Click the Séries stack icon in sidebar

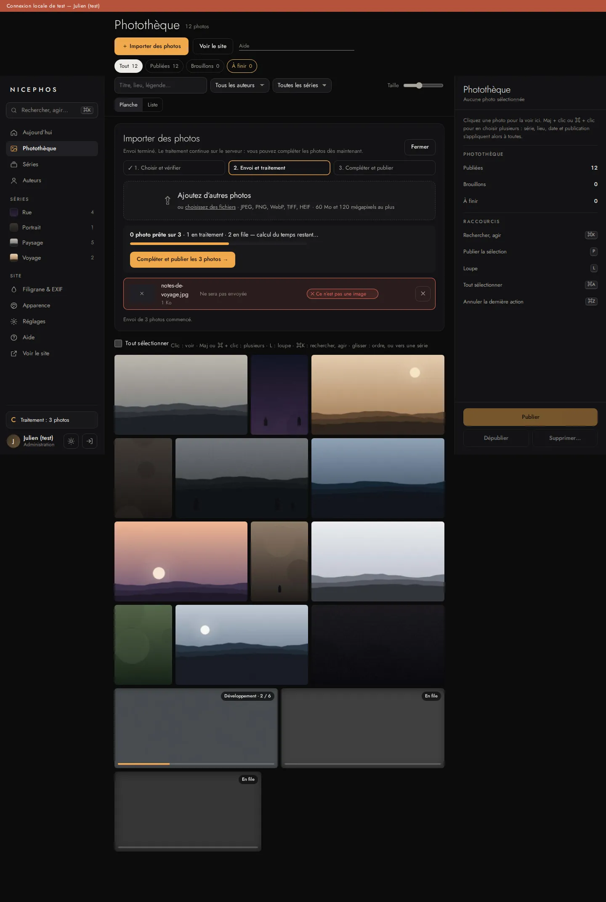click(14, 165)
